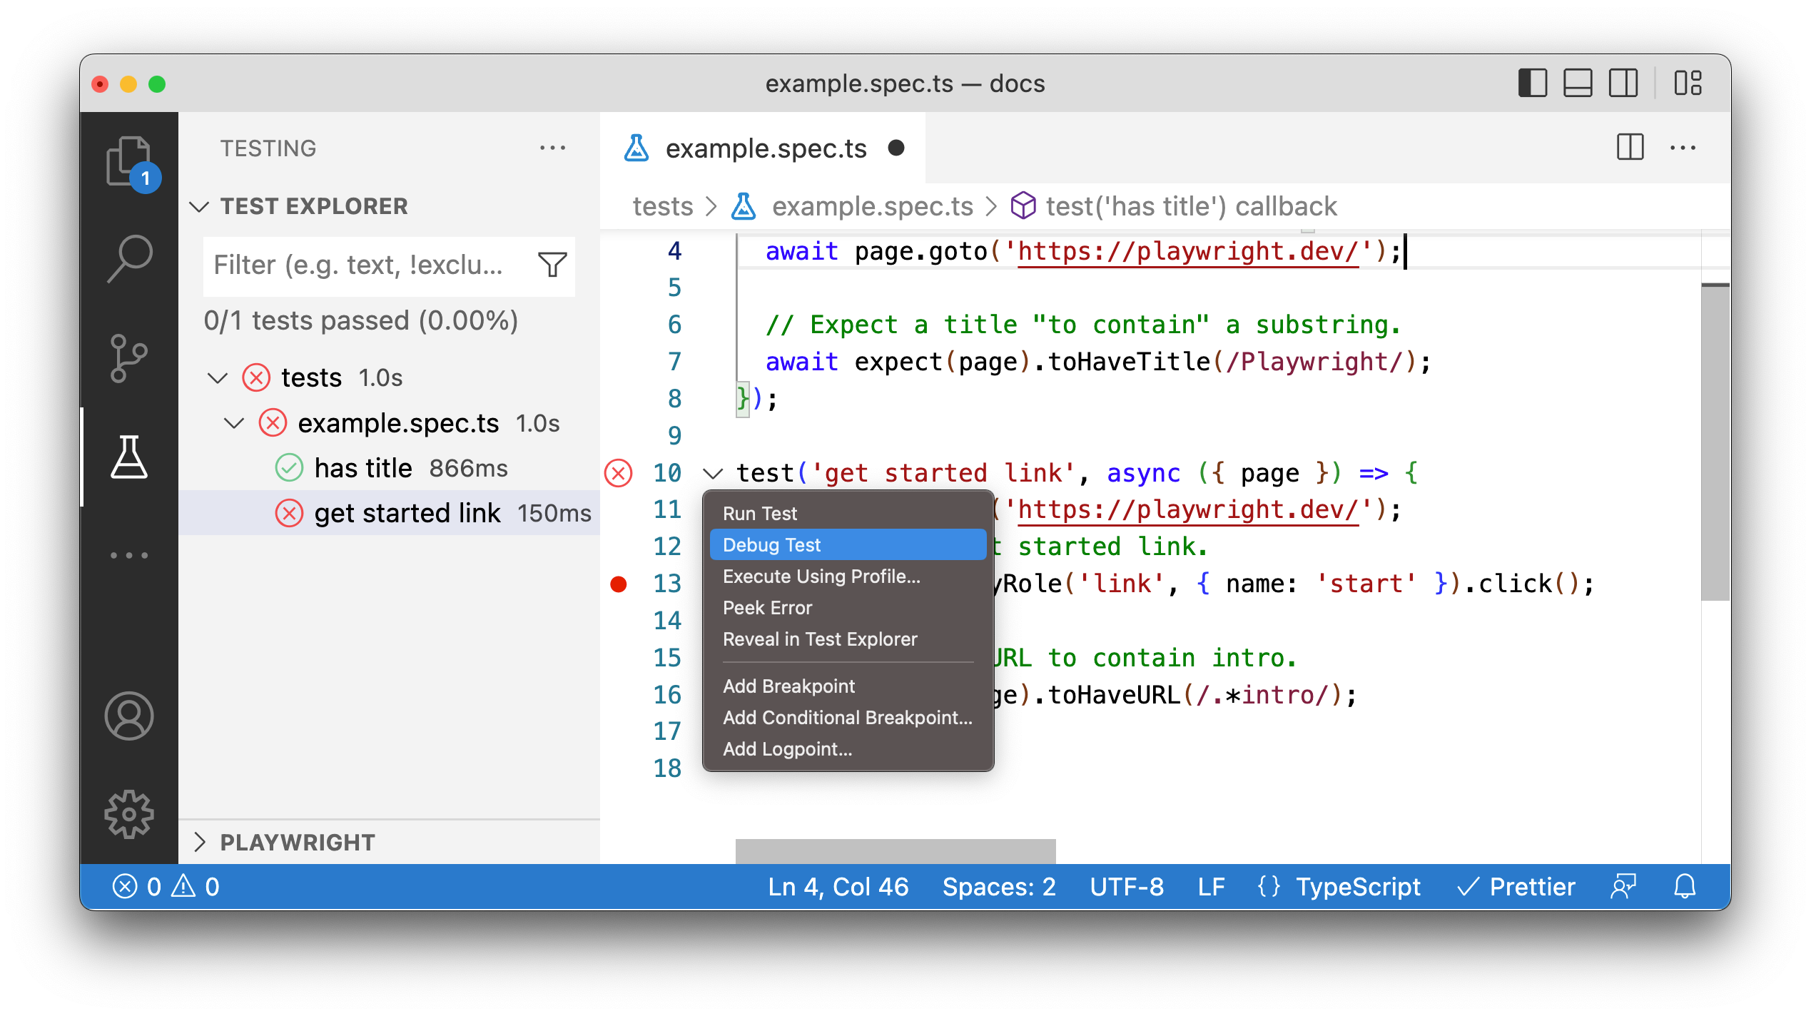Click 'Peek Error' in context menu
Viewport: 1811px width, 1016px height.
pos(768,608)
